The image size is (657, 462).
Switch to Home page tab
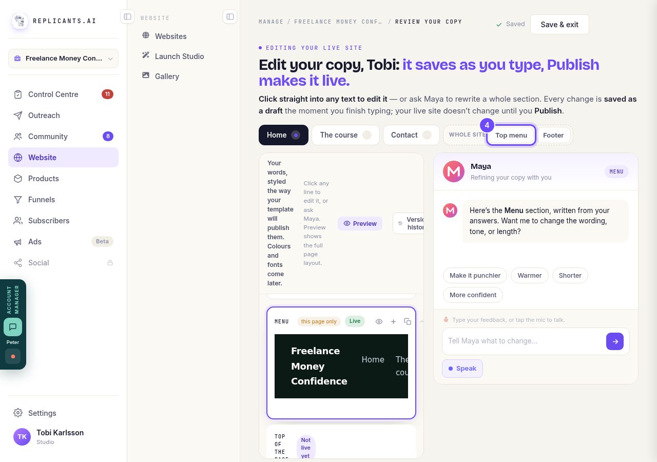click(283, 135)
